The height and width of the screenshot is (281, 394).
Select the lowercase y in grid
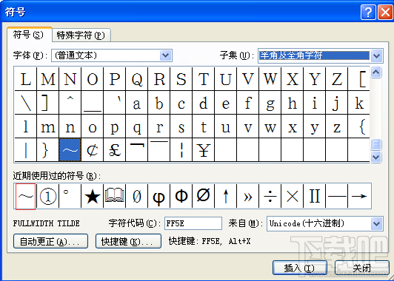pyautogui.click(x=314, y=126)
